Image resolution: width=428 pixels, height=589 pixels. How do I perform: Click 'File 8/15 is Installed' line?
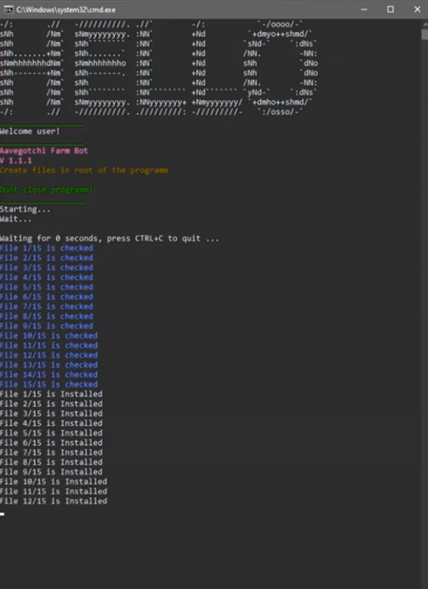(x=51, y=463)
